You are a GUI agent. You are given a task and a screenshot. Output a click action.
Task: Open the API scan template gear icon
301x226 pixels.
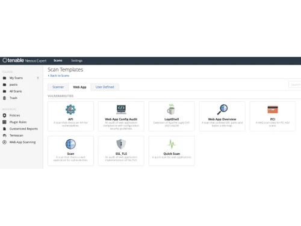coord(70,110)
